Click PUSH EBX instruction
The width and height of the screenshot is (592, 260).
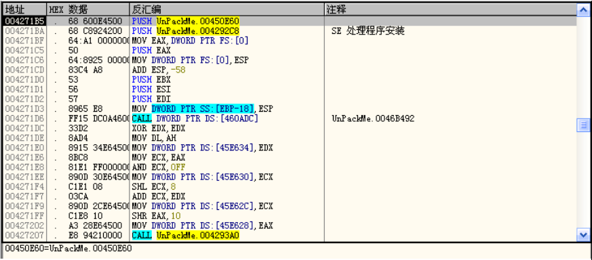tap(151, 79)
